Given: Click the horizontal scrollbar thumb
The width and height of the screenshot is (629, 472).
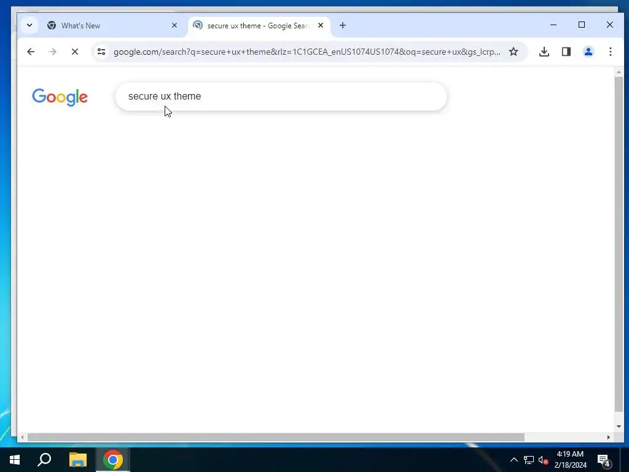Looking at the screenshot, I should tap(276, 437).
